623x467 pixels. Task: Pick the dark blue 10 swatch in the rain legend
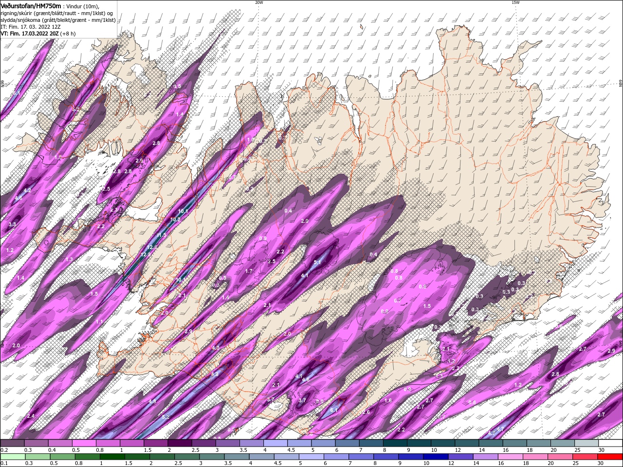pyautogui.click(x=436, y=457)
